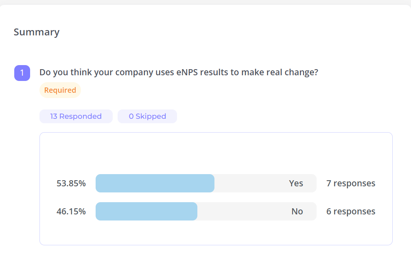Select the 0 Skipped pill

tap(147, 116)
